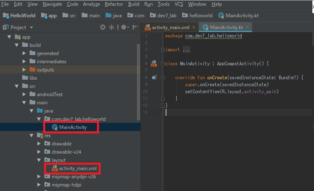This screenshot has width=314, height=191.
Task: Click the related XML file gutter icon
Action: [x=154, y=64]
